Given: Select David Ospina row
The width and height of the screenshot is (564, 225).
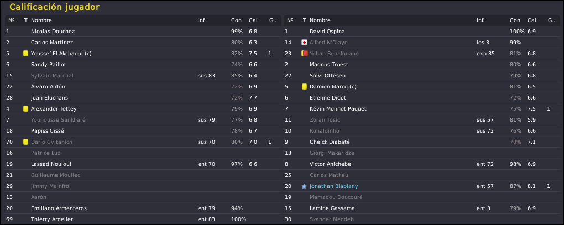Looking at the screenshot, I should 421,32.
